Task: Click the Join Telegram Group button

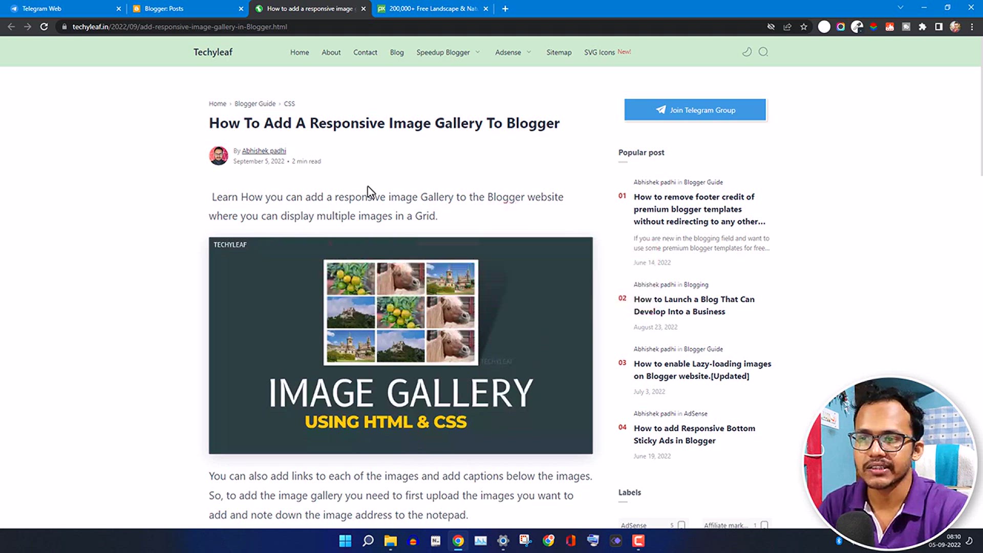Action: click(695, 110)
